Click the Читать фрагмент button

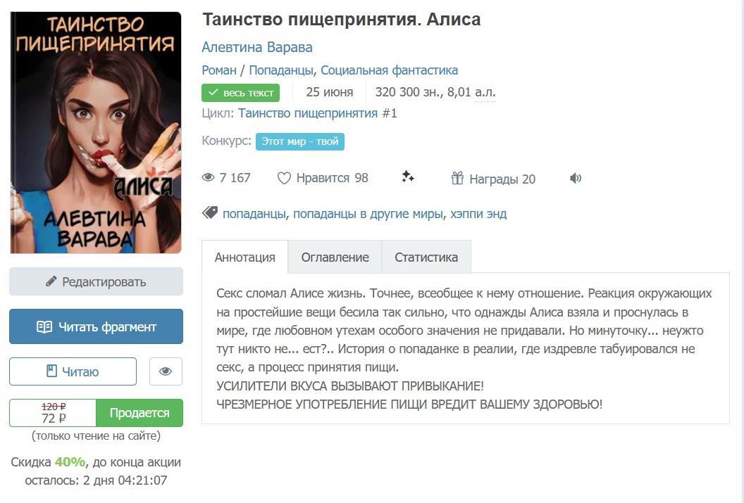(96, 327)
